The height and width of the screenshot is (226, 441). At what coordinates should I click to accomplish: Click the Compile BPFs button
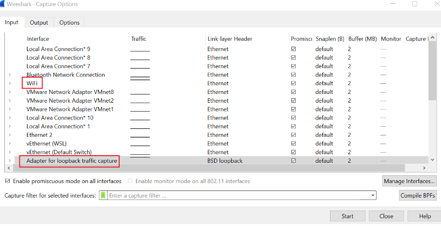pos(418,196)
